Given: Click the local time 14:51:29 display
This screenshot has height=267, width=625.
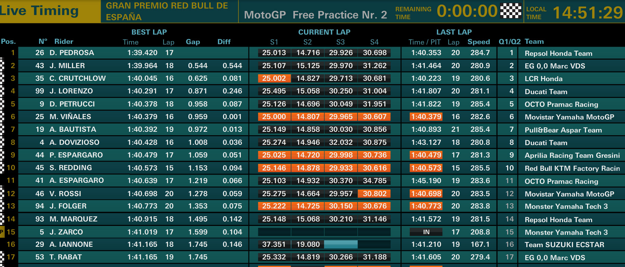Looking at the screenshot, I should (x=588, y=13).
